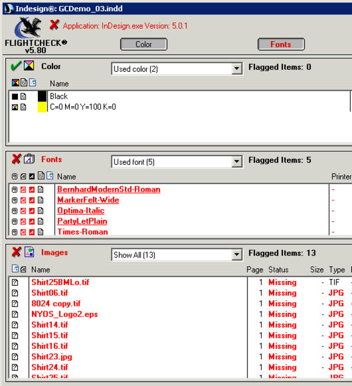Click missing-file icon beside Shirt25BMLo.tif

15,282
